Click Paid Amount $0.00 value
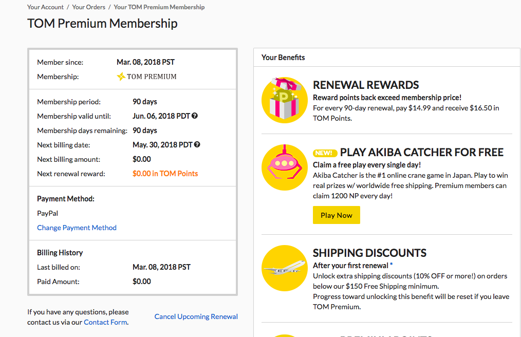521x337 pixels. (x=141, y=282)
